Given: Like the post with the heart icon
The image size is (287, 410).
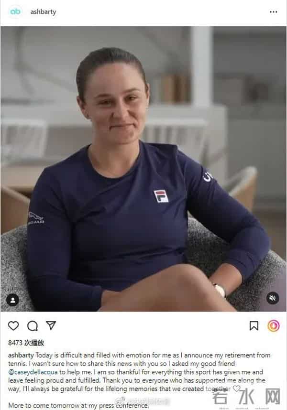Looking at the screenshot, I should point(13,326).
